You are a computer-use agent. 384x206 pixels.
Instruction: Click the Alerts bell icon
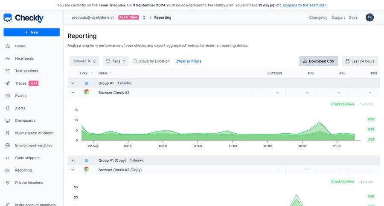click(8, 108)
